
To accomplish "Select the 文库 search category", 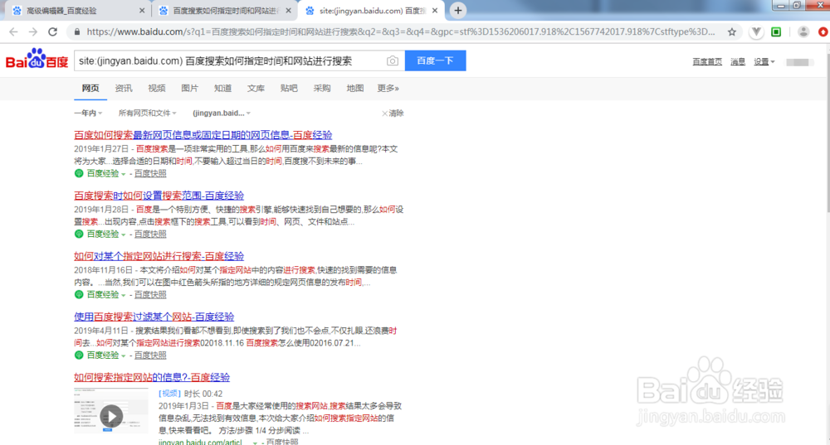I will (x=256, y=89).
